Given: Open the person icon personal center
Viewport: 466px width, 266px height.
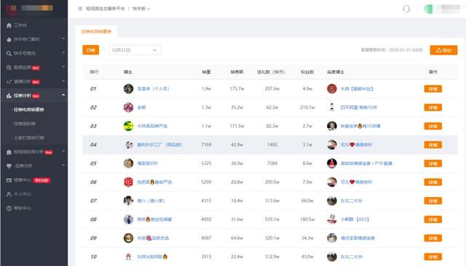Looking at the screenshot, I should point(9,194).
